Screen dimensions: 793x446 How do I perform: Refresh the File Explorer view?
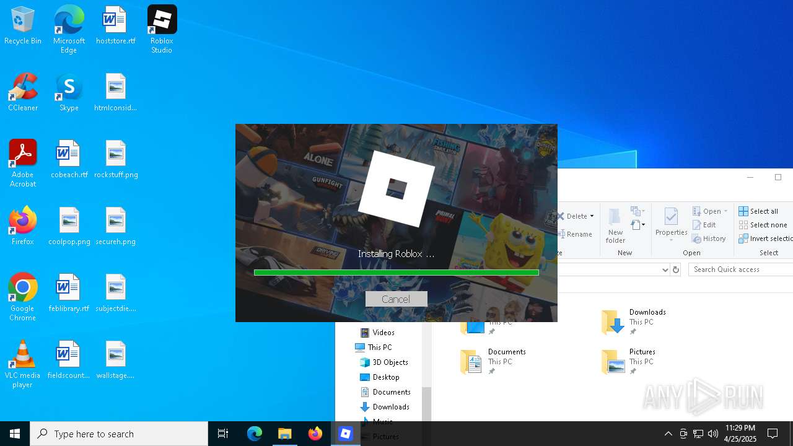click(x=676, y=269)
